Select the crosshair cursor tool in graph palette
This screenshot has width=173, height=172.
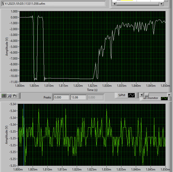[x=4, y=96]
